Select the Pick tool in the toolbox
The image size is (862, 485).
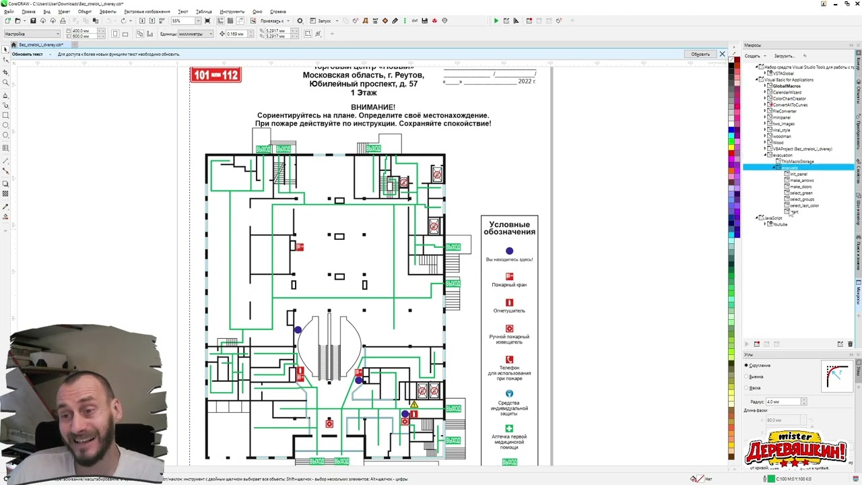[x=5, y=49]
